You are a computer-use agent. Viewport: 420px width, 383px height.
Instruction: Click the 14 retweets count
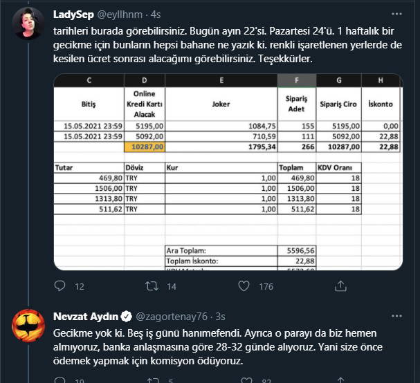[172, 286]
